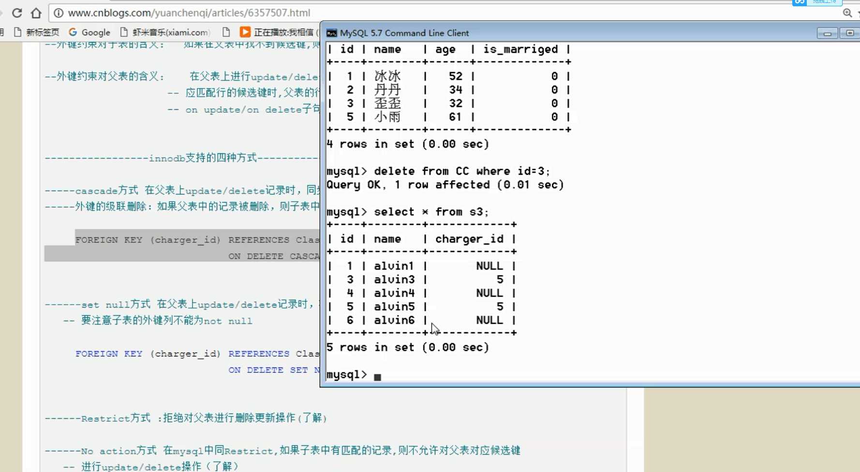Click the 'select * from s3;' command
Screen dimensions: 860x472
tap(431, 212)
